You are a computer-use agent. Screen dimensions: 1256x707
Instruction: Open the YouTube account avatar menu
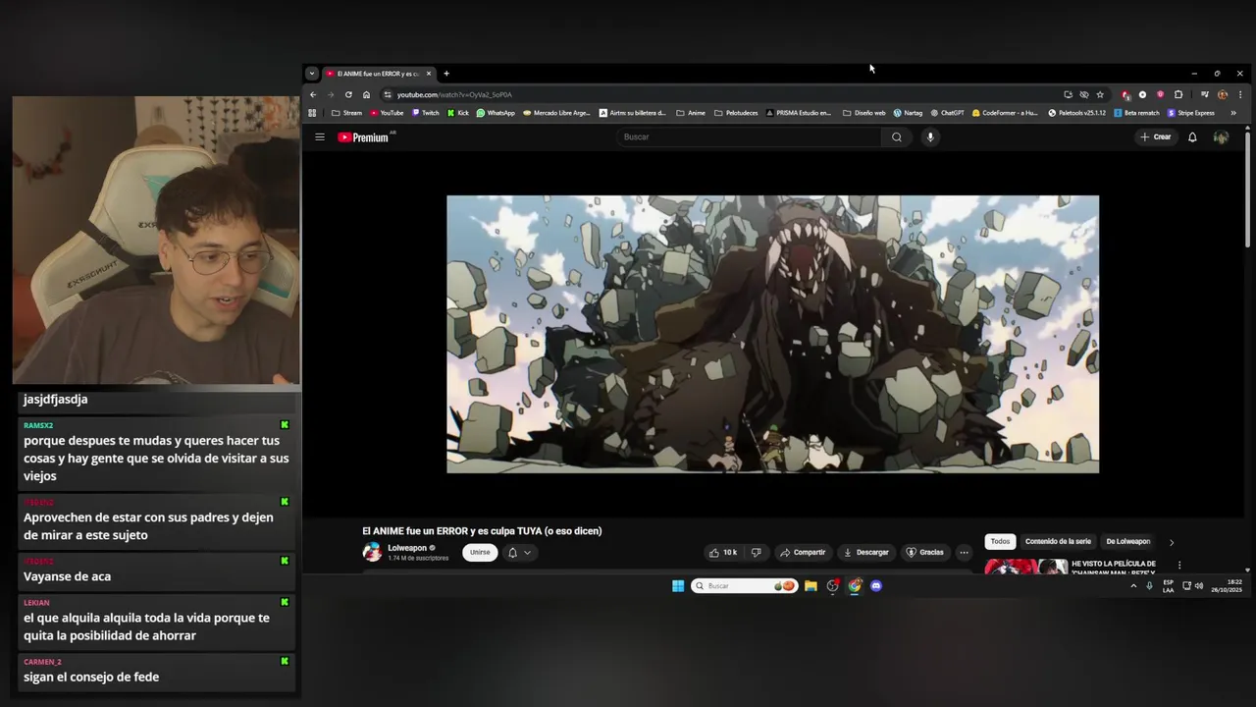pos(1221,137)
